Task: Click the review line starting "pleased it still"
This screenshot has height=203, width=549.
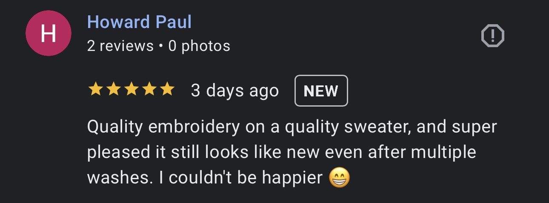Action: coord(281,152)
